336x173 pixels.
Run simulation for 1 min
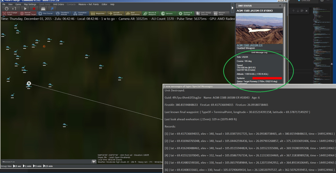coord(27,166)
